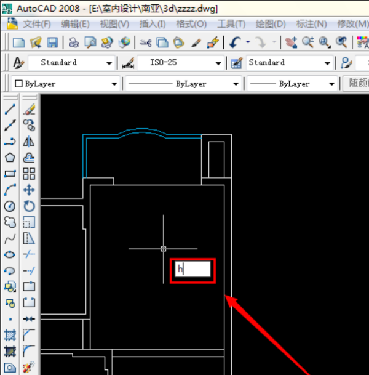
Task: Choose the Rotate tool in Modify toolbar
Action: tap(29, 206)
